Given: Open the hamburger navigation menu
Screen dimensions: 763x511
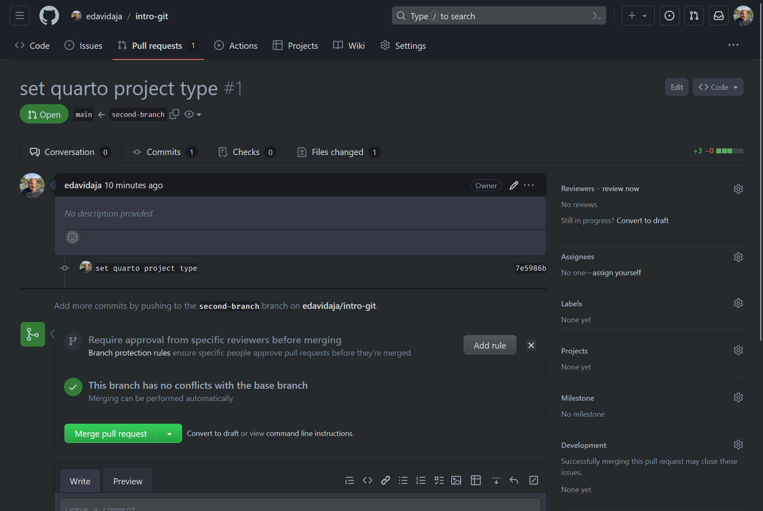Looking at the screenshot, I should coord(20,16).
